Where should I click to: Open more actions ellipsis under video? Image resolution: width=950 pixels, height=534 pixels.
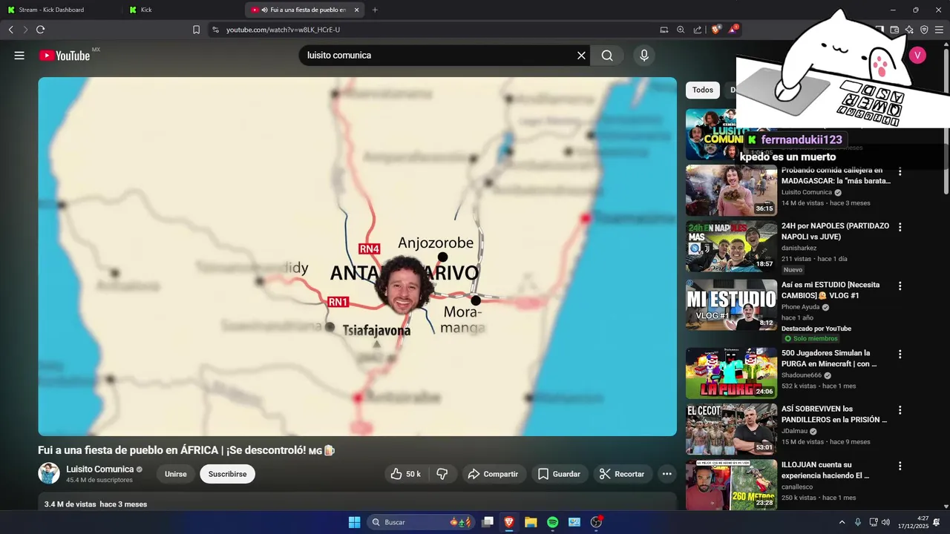(667, 474)
